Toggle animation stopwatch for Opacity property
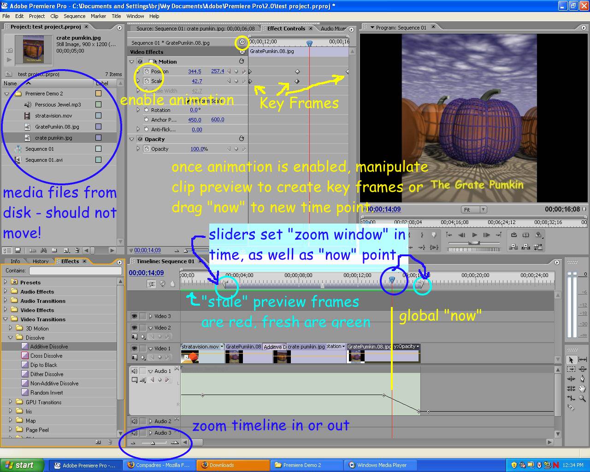Screen dimensions: 590x472 click(147, 149)
